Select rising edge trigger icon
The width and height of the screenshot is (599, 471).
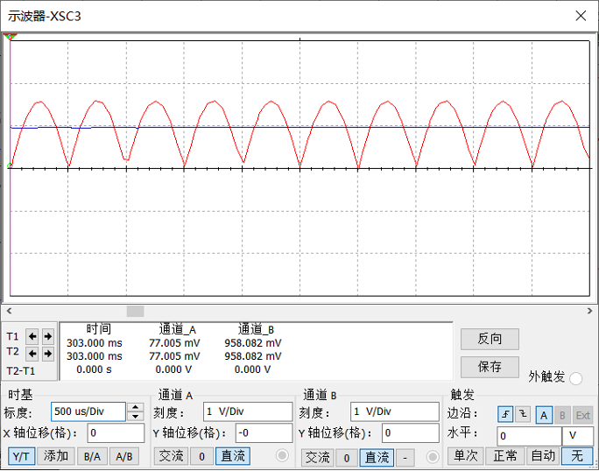(x=505, y=414)
